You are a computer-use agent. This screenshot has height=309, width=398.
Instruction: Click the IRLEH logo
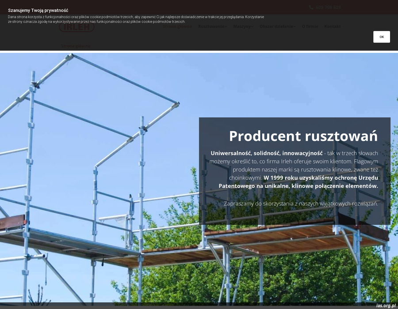pyautogui.click(x=77, y=26)
